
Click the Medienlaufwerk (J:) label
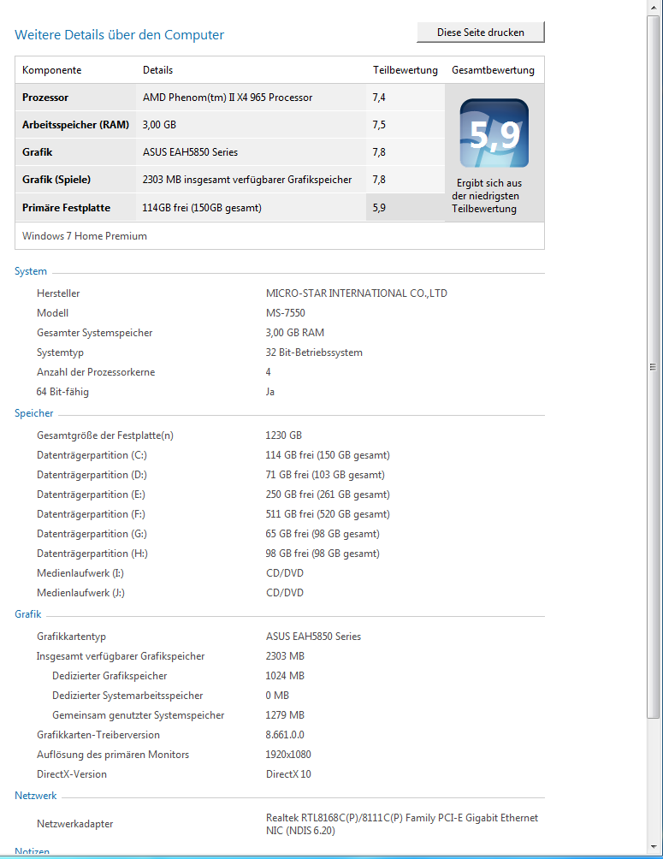click(x=80, y=593)
